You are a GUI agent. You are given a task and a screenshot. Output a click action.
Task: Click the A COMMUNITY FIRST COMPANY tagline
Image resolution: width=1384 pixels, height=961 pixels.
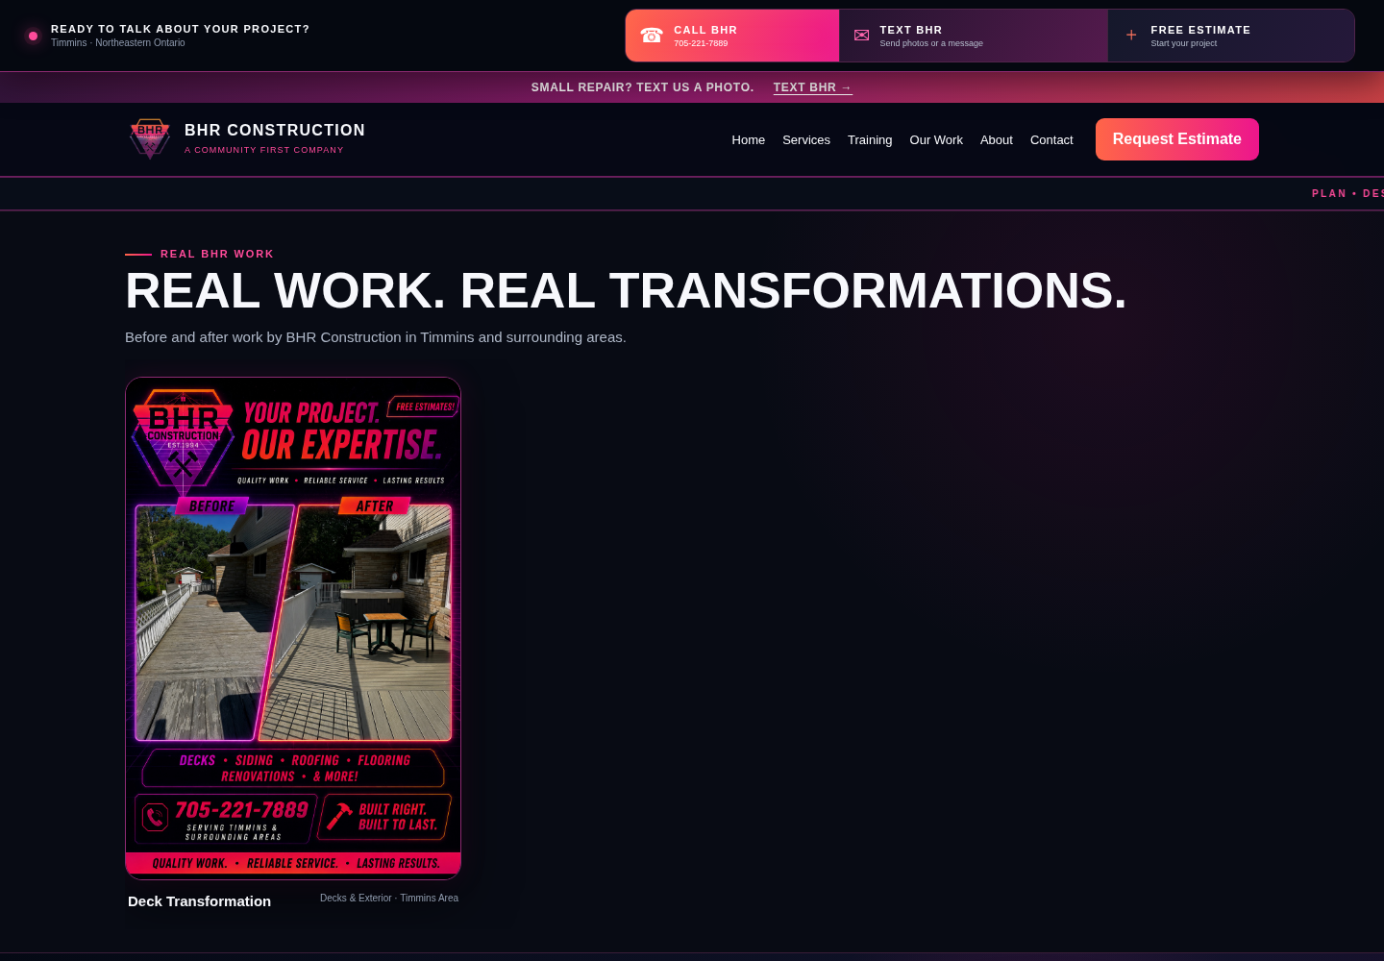click(x=264, y=150)
